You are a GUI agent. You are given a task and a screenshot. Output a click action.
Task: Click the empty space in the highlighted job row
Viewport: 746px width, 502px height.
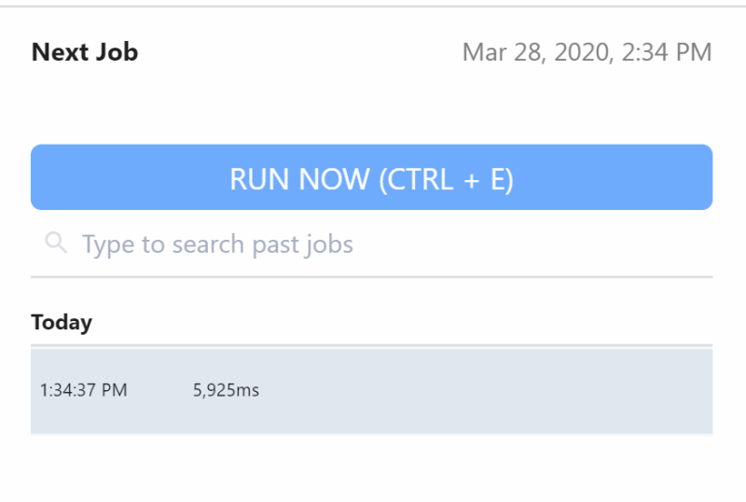[485, 391]
